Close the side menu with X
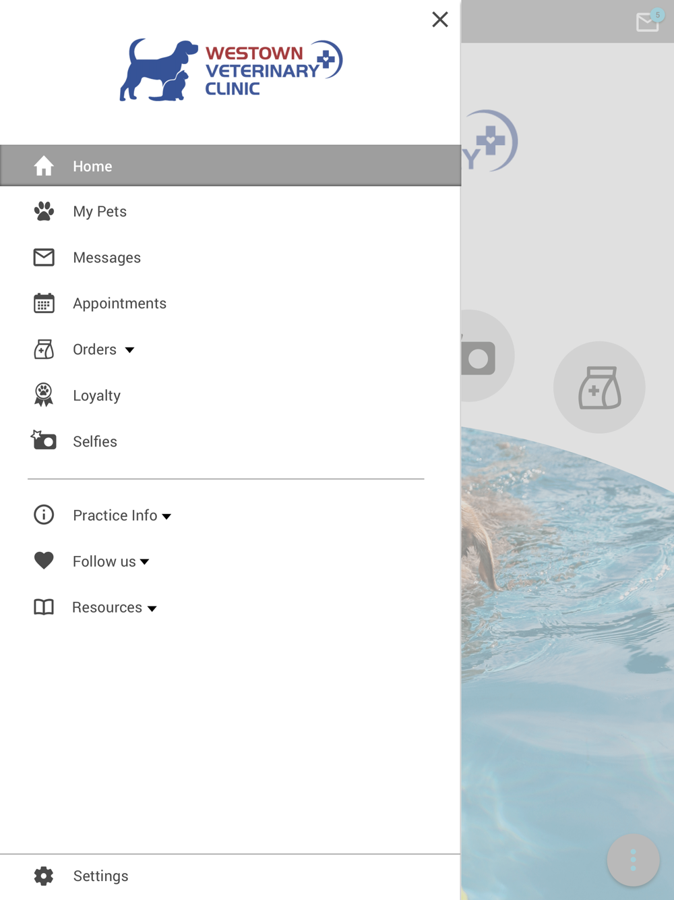 [x=440, y=20]
